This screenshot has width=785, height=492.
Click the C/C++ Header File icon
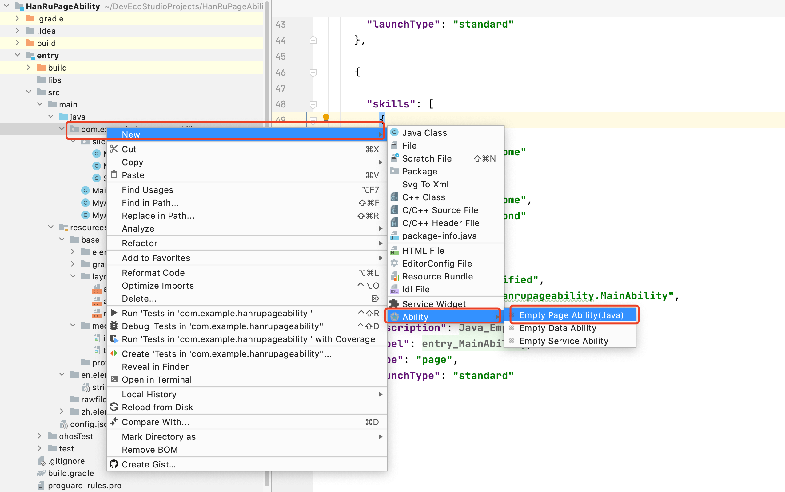pyautogui.click(x=394, y=223)
